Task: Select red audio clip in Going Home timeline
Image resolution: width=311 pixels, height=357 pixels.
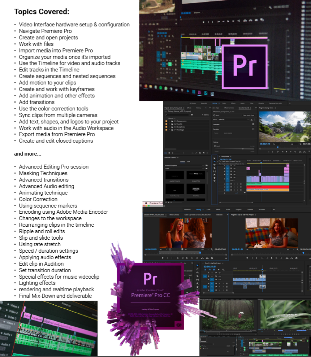Action: [x=268, y=187]
